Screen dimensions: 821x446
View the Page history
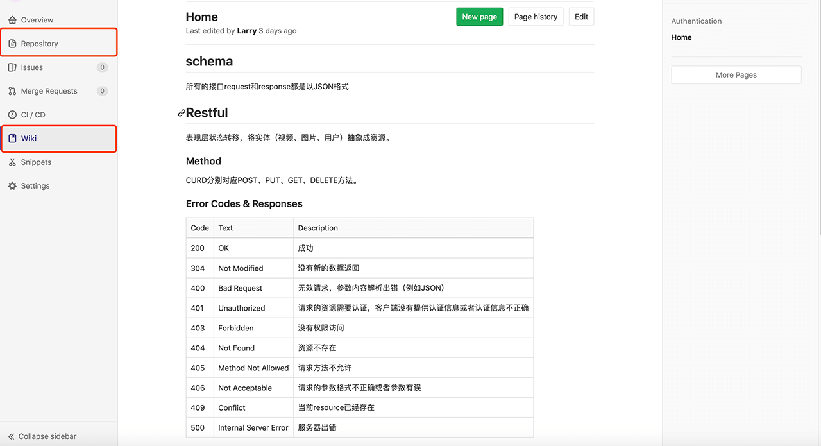tap(536, 17)
